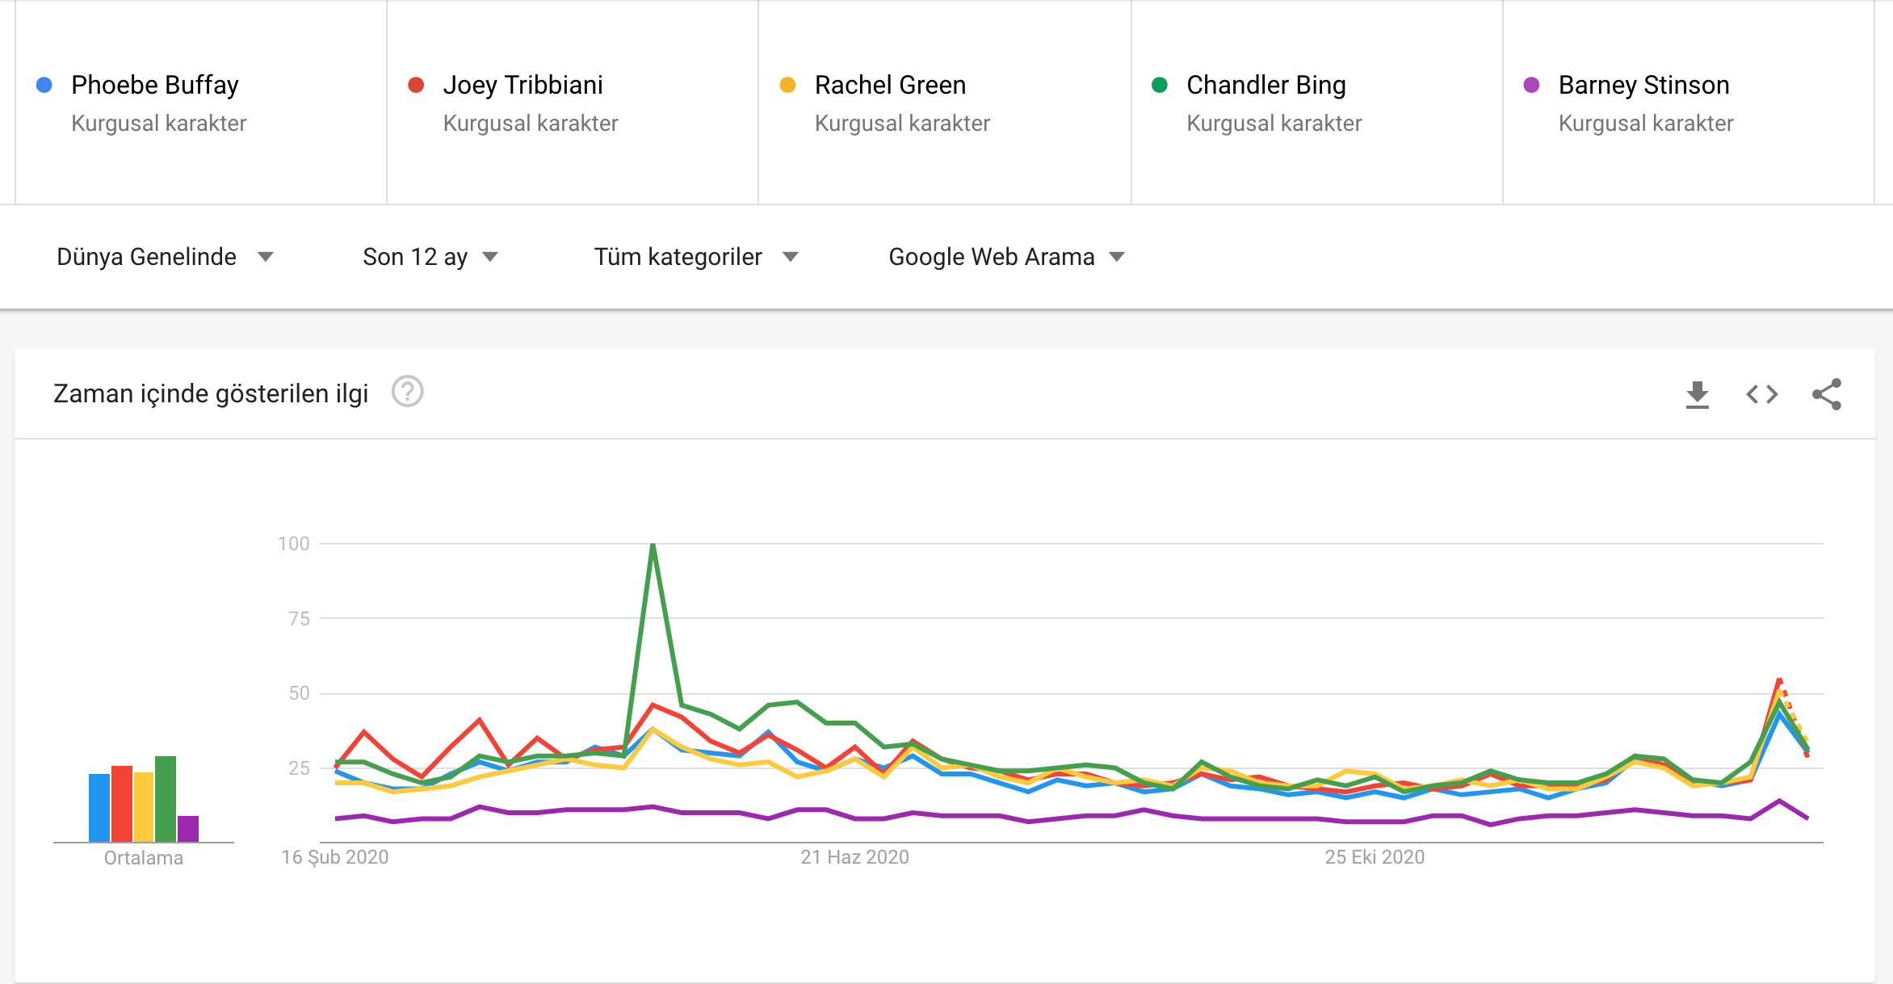This screenshot has width=1893, height=984.
Task: Click the Chandler Bing term card
Action: click(1265, 85)
